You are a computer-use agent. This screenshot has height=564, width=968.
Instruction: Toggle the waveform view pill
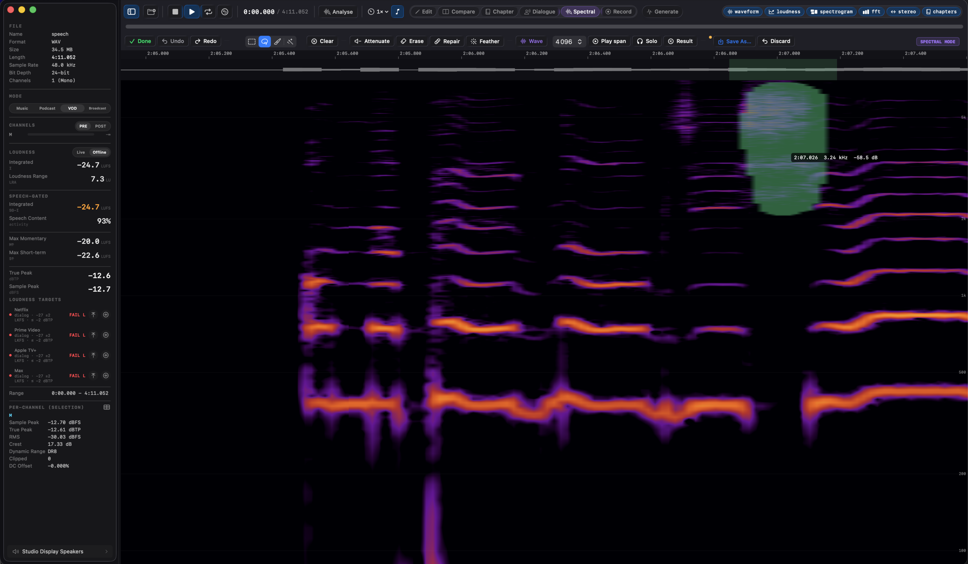(x=743, y=11)
